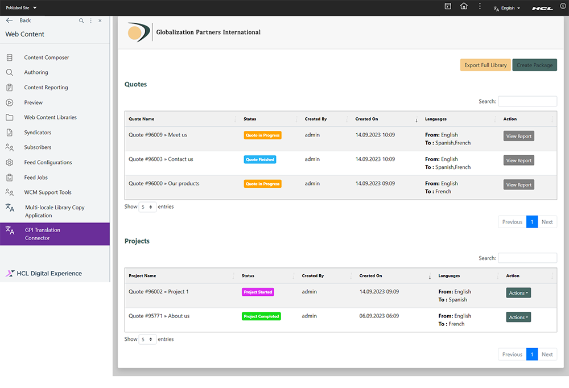Click the Feed Jobs clipboard icon
This screenshot has height=388, width=569.
click(10, 178)
